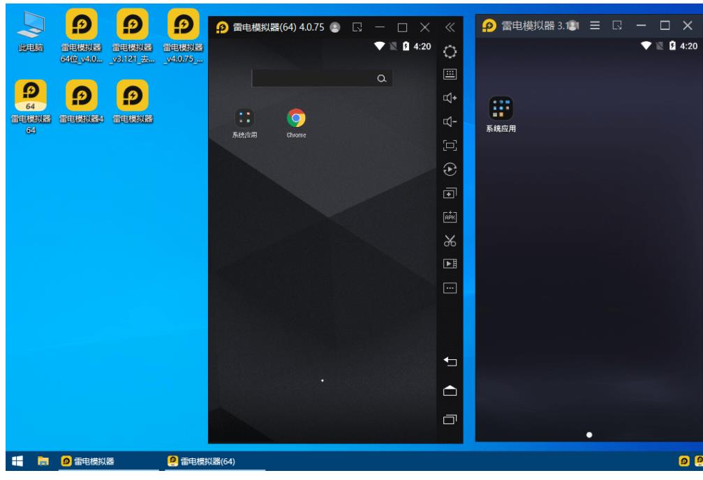
Task: Collapse the sidebar with double chevron
Action: (450, 28)
